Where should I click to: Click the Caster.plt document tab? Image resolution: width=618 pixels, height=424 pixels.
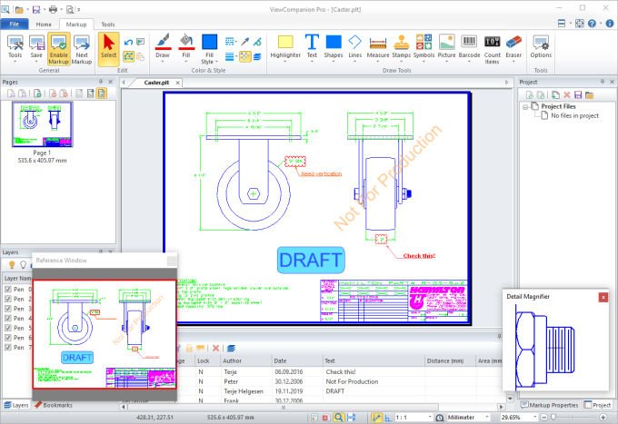pyautogui.click(x=156, y=83)
